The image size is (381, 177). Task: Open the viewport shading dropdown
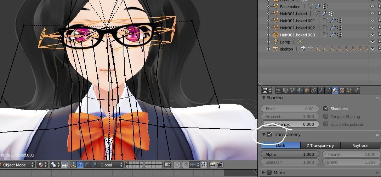pyautogui.click(x=43, y=165)
